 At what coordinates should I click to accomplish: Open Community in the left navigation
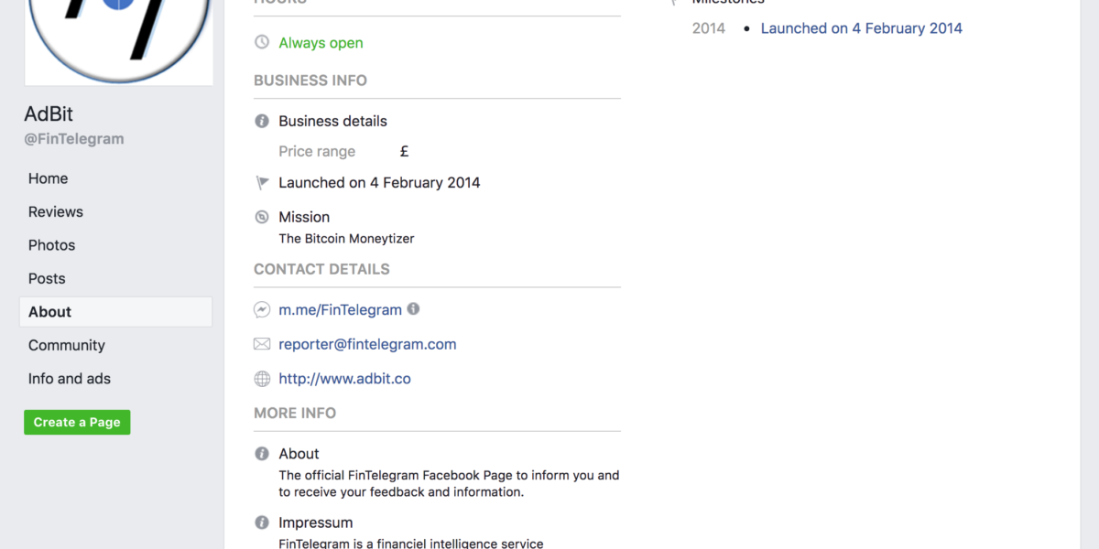tap(67, 345)
